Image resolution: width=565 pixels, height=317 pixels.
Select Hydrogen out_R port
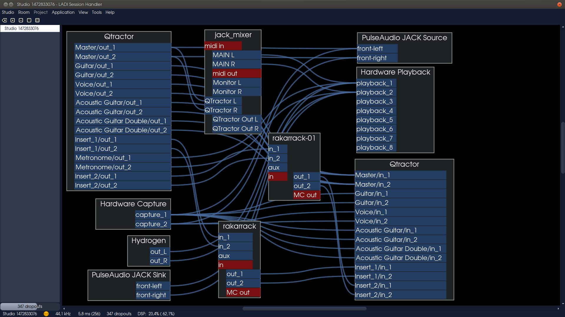(160, 261)
